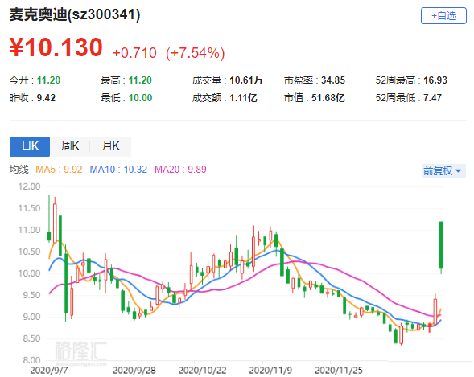Click the 52周最高 value 16.93

point(435,80)
